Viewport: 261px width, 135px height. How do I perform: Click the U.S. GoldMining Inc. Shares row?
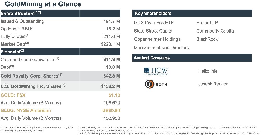60,86
